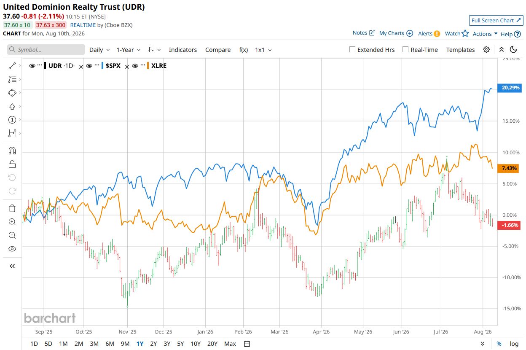Delete drawings with the trash icon
The height and width of the screenshot is (350, 526).
(x=12, y=208)
